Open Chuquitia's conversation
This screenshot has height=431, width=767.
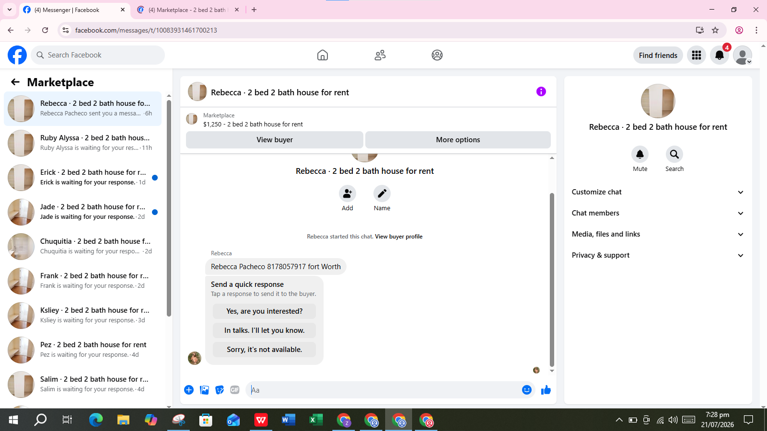tap(82, 247)
